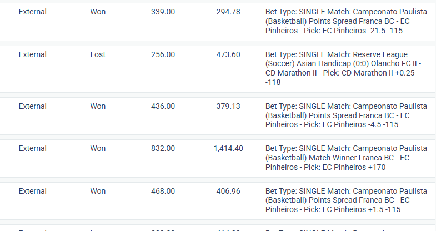Open the Match Winner EC Pinheiros +170 description
The height and width of the screenshot is (231, 436).
346,158
